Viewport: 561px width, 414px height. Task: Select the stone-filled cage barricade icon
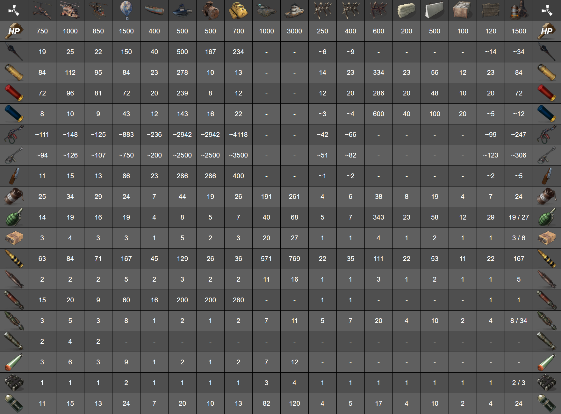(463, 10)
